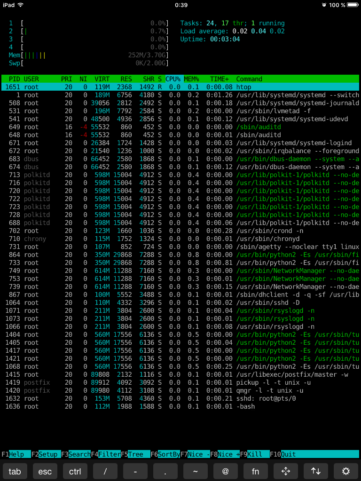This screenshot has width=361, height=481.
Task: Open the F2 Setup menu
Action: coord(46,454)
